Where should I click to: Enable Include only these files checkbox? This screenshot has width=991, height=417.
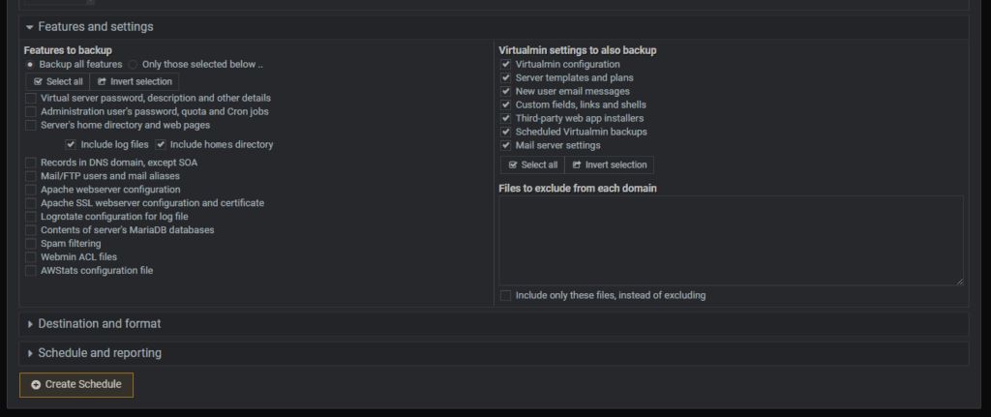click(x=505, y=295)
